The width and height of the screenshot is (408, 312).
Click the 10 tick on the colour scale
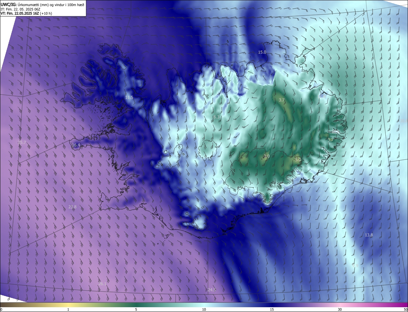[204, 309]
